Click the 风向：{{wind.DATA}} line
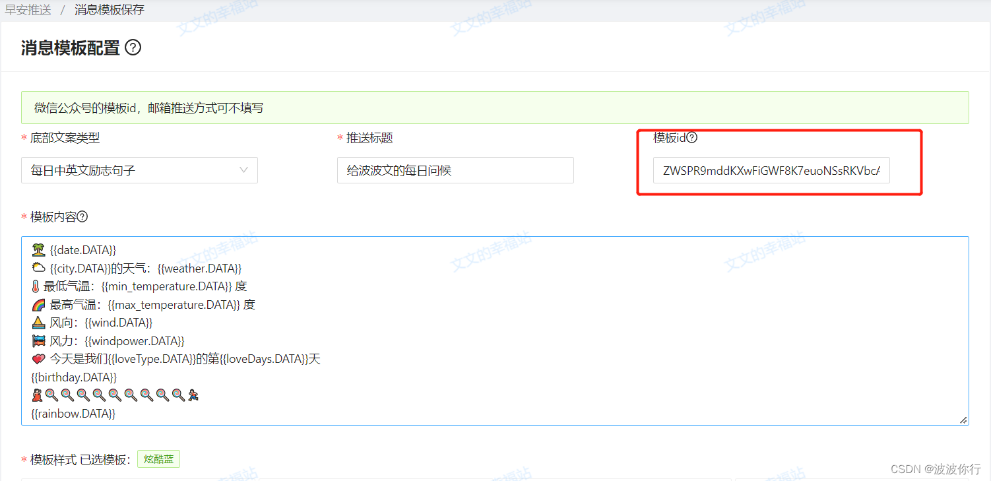991x481 pixels. tap(92, 323)
